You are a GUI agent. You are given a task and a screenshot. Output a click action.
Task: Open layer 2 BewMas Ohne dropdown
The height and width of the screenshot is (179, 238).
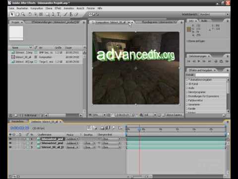click(x=89, y=143)
